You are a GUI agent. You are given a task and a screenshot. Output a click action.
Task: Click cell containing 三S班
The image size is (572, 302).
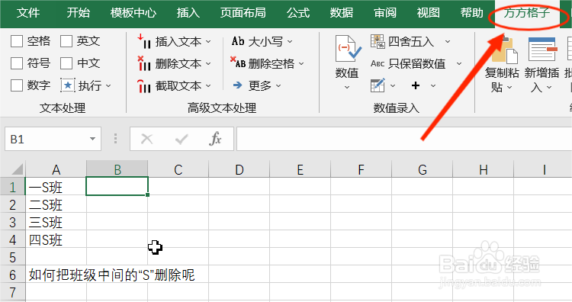tap(56, 222)
